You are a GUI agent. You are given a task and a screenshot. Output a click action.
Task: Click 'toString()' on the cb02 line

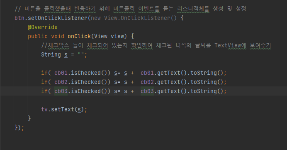(x=207, y=82)
